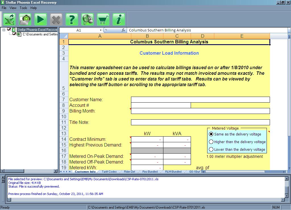
Task: Click the NUM indicator in status bar
Action: tap(276, 207)
